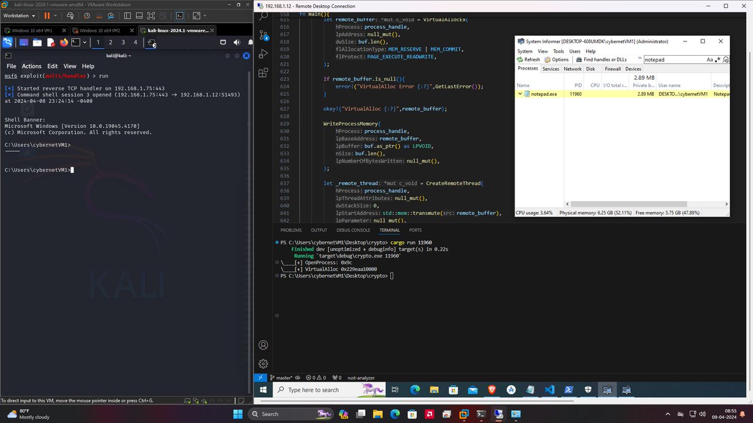Open the terminal launcher dropdown arrow in Kali panel
Image resolution: width=753 pixels, height=423 pixels.
[x=84, y=42]
